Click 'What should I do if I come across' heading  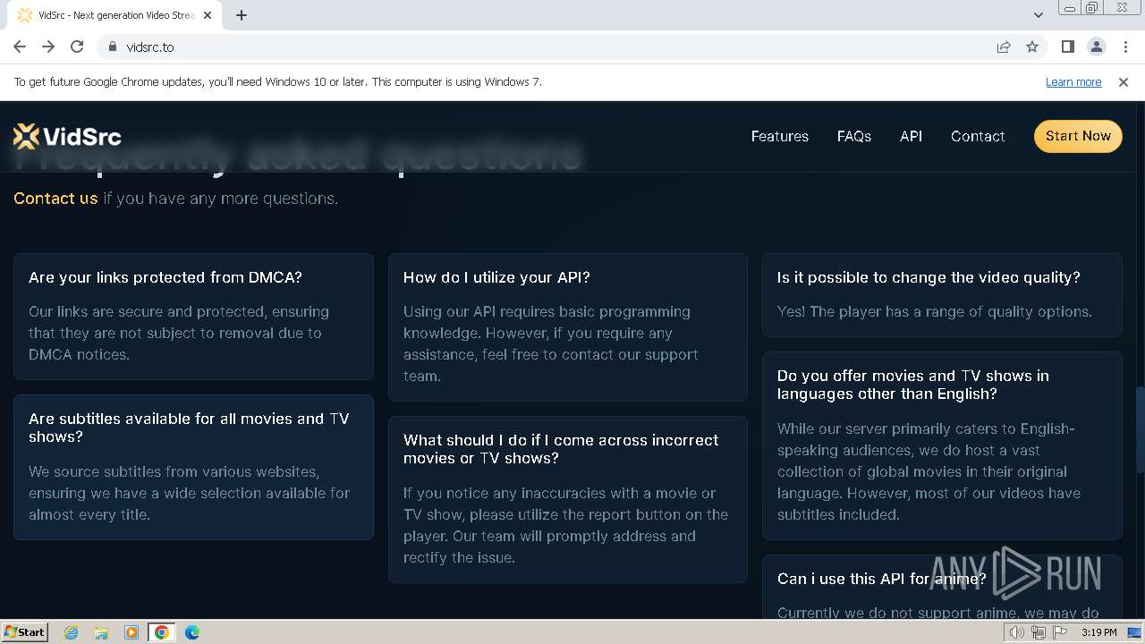coord(561,449)
